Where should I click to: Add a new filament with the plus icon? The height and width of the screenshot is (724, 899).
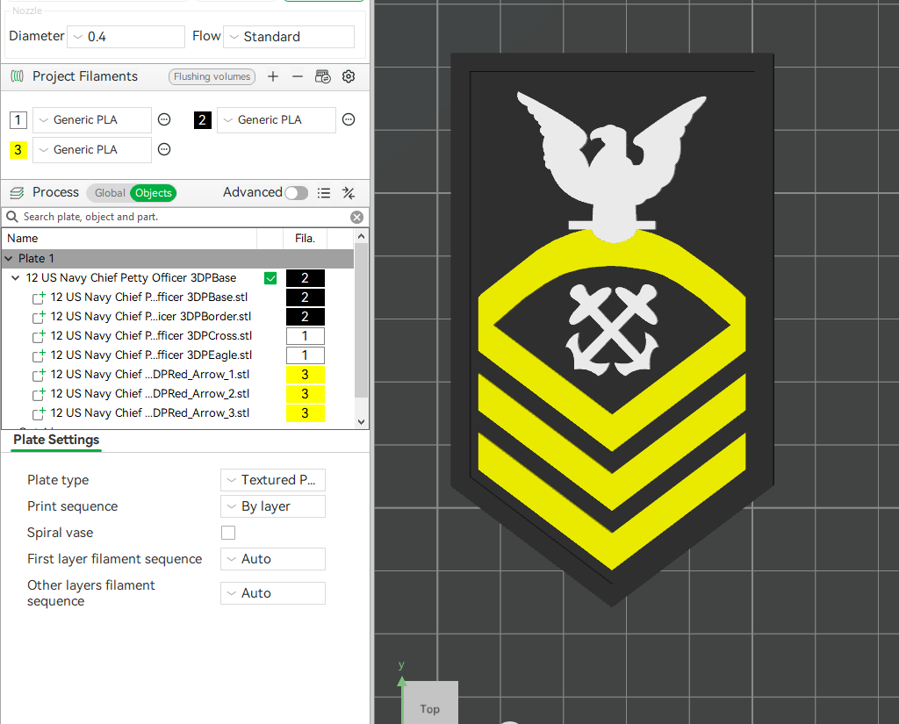[x=273, y=76]
